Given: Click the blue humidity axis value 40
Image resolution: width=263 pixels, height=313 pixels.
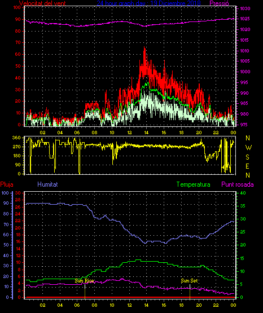Looking at the screenshot, I should (6, 255).
